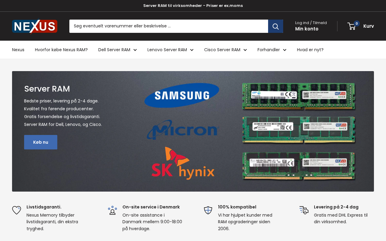This screenshot has height=241, width=386.
Task: Click the 'Vi har hjulpet kunder' description
Action: (245, 222)
